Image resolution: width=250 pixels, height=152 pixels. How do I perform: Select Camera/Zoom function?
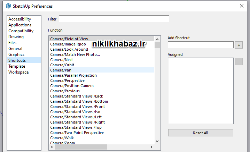point(102,143)
